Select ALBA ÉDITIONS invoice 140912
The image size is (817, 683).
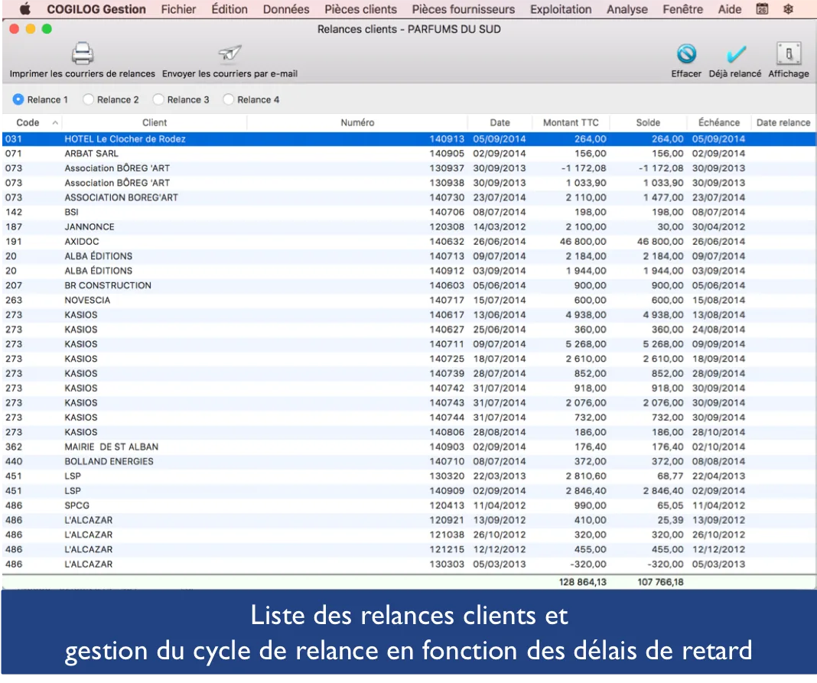[408, 271]
